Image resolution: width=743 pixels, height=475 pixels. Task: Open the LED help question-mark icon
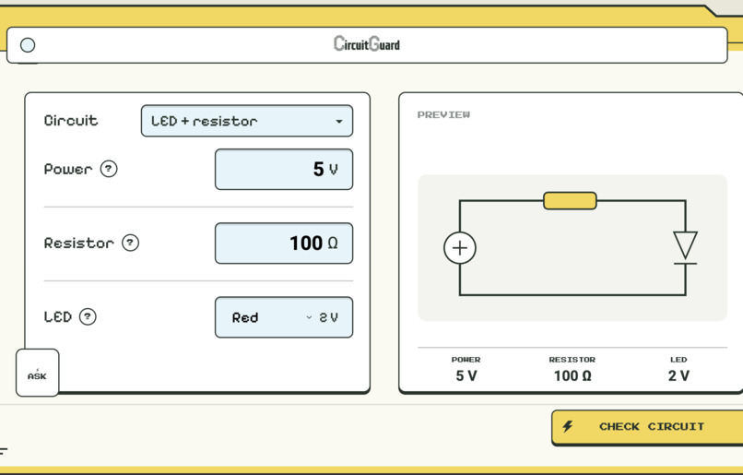pyautogui.click(x=88, y=316)
